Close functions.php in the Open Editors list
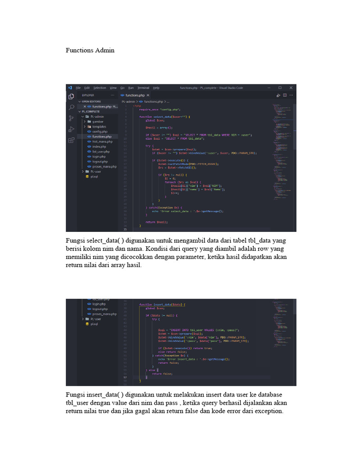This screenshot has height=462, width=346. pyautogui.click(x=85, y=106)
